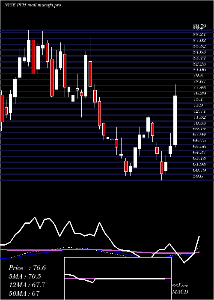This screenshot has height=300, width=214.
Task: Click the 69.14 price axis label
Action: tap(199, 129)
